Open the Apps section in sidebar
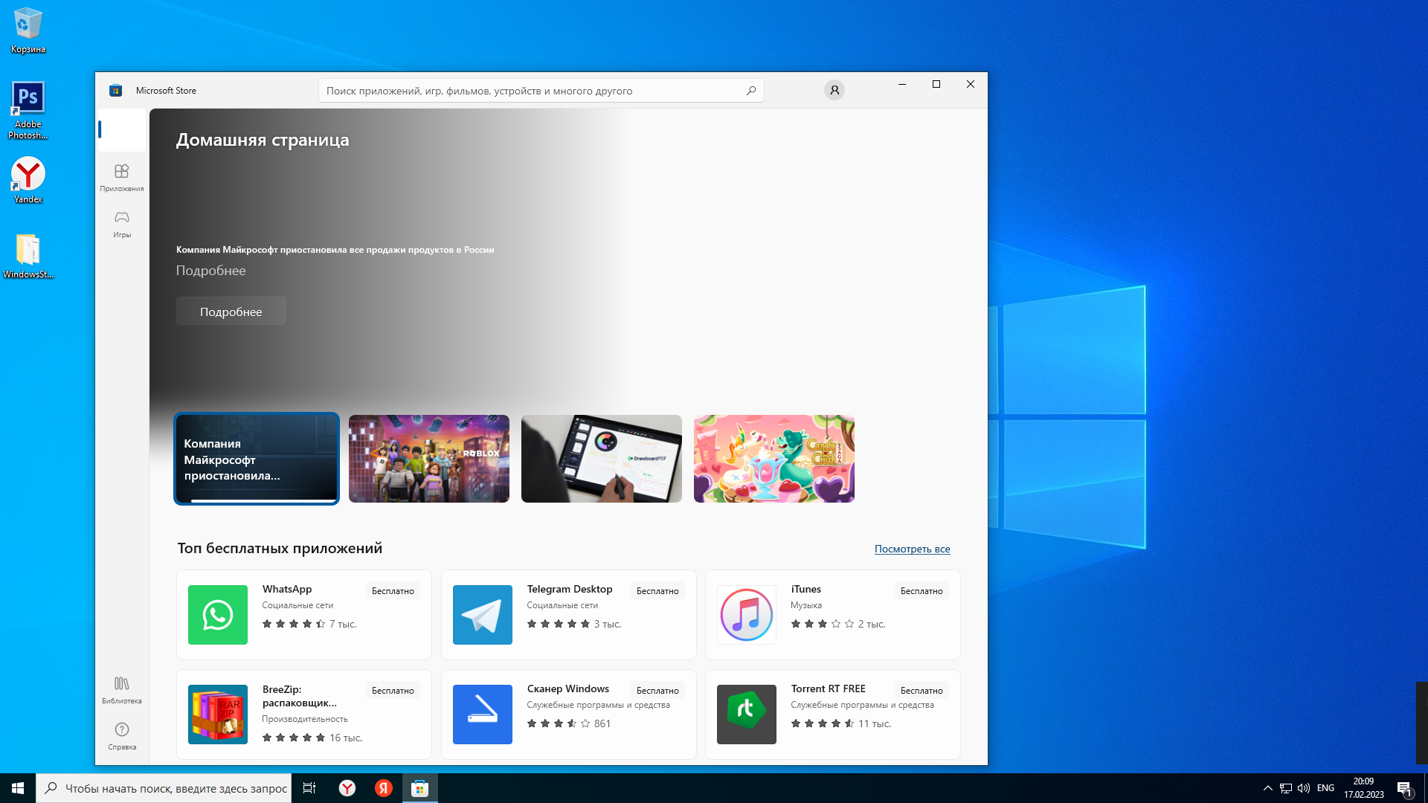1428x803 pixels. click(x=122, y=178)
